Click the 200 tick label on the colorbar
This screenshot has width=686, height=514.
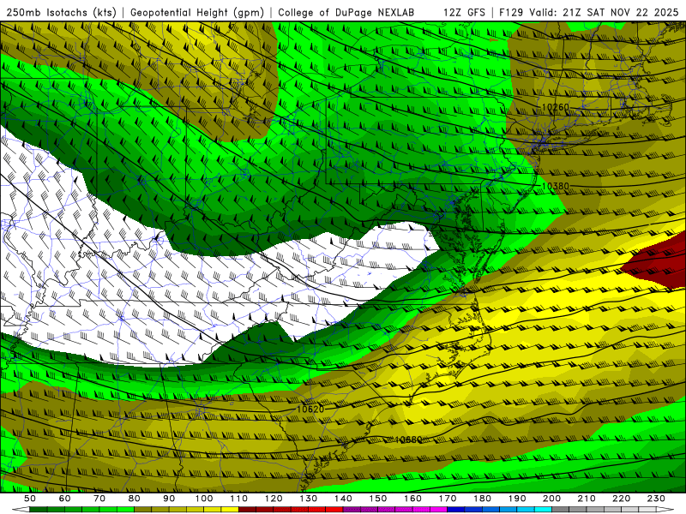[551, 499]
